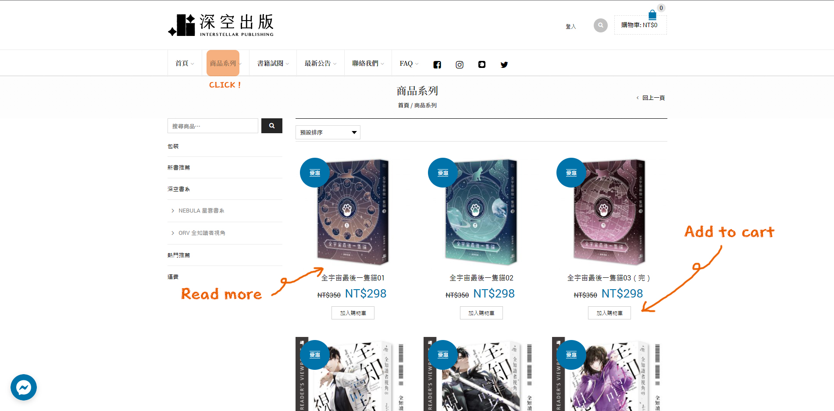Screen dimensions: 834x411
Task: Click the Twitter bird icon
Action: [x=504, y=64]
